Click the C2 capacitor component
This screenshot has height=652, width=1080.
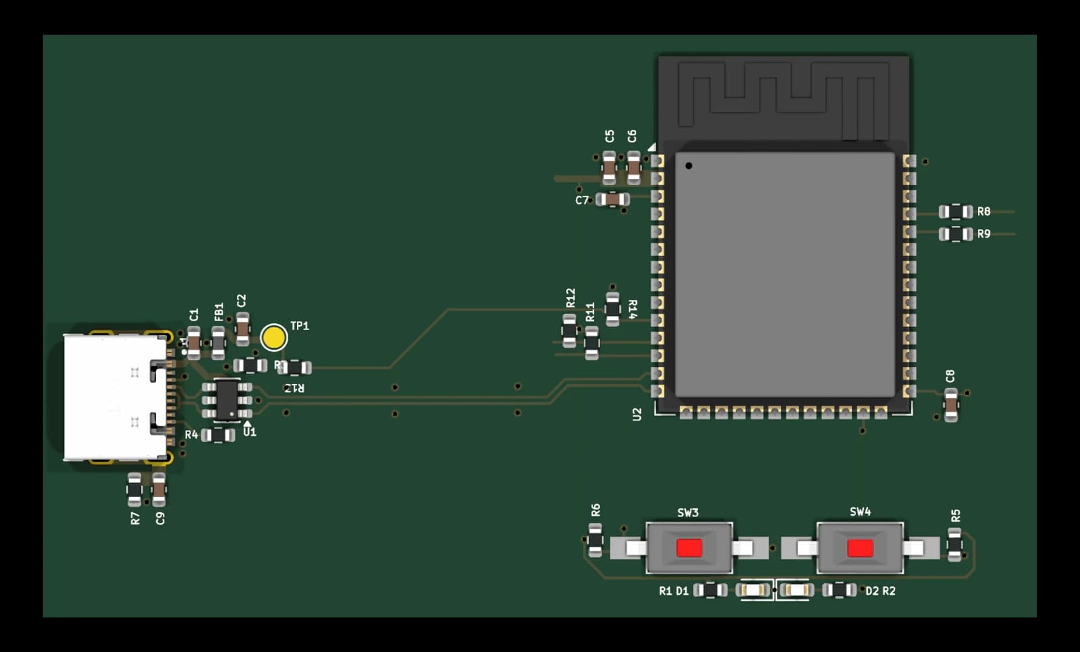click(x=242, y=329)
